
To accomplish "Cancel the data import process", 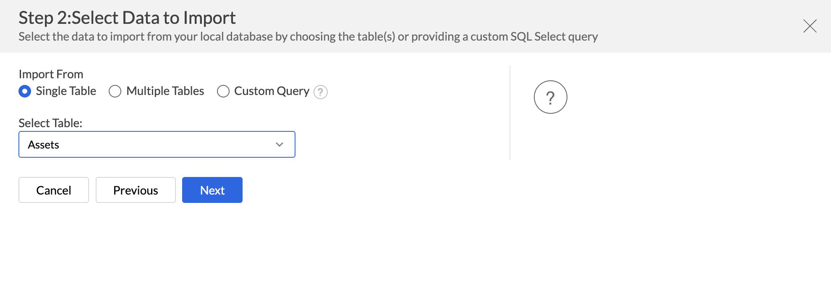I will pyautogui.click(x=53, y=190).
